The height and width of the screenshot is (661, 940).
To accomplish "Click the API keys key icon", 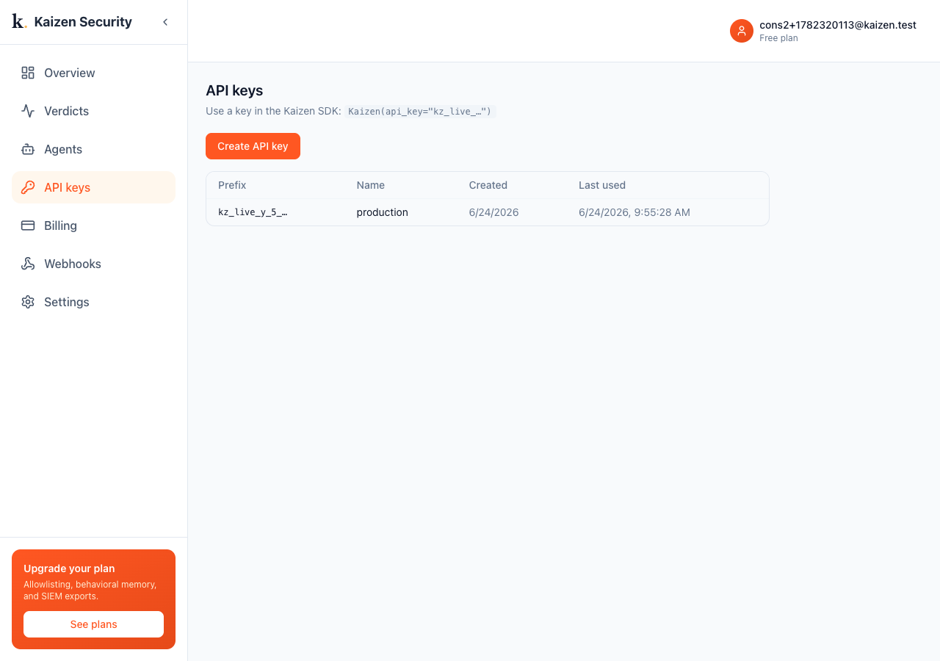I will point(28,187).
